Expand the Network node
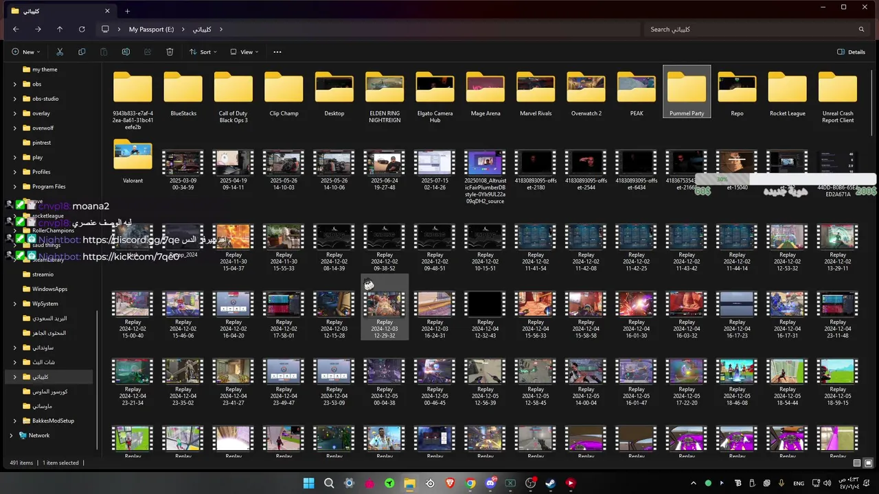This screenshot has height=494, width=879. coord(11,436)
